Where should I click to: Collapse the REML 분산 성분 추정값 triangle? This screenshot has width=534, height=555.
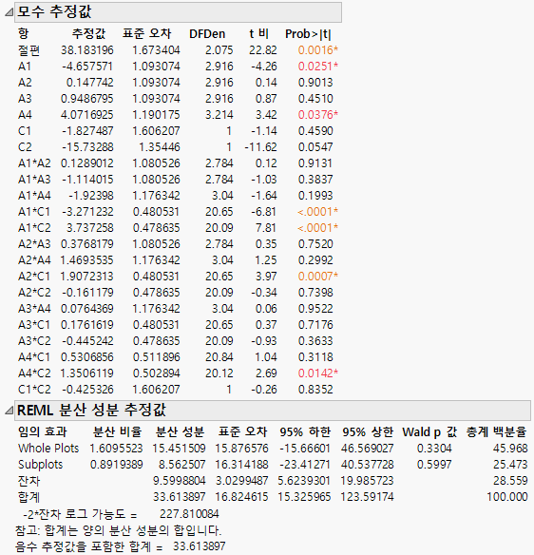pyautogui.click(x=9, y=411)
